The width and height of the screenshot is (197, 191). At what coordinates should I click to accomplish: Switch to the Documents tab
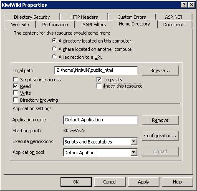[174, 25]
